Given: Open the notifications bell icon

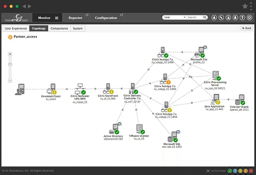Looking at the screenshot, I should (x=235, y=17).
